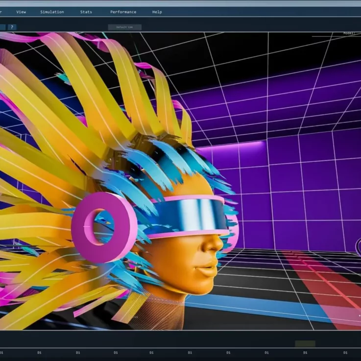Click the cut-off button left of question mark
The height and width of the screenshot is (361, 361).
point(2,27)
